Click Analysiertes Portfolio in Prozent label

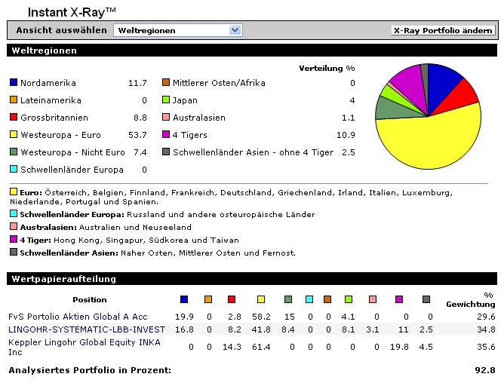[90, 371]
